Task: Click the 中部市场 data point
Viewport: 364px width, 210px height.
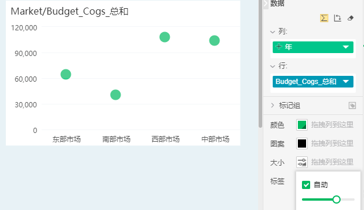Action: pyautogui.click(x=215, y=40)
